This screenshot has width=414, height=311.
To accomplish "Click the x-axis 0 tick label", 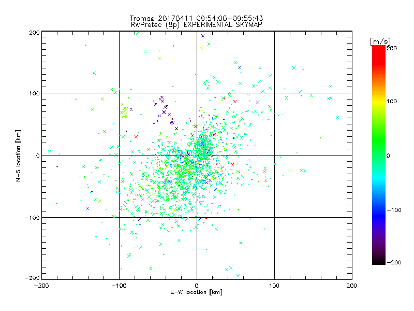I will point(197,286).
